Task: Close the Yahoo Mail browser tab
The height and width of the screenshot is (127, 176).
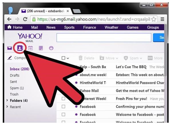Action: (68, 11)
